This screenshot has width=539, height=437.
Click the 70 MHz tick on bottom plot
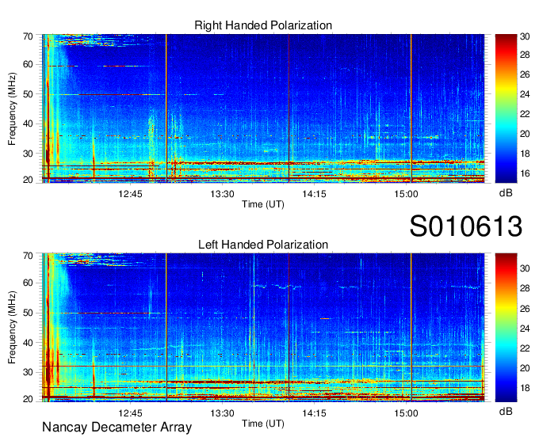tap(28, 256)
